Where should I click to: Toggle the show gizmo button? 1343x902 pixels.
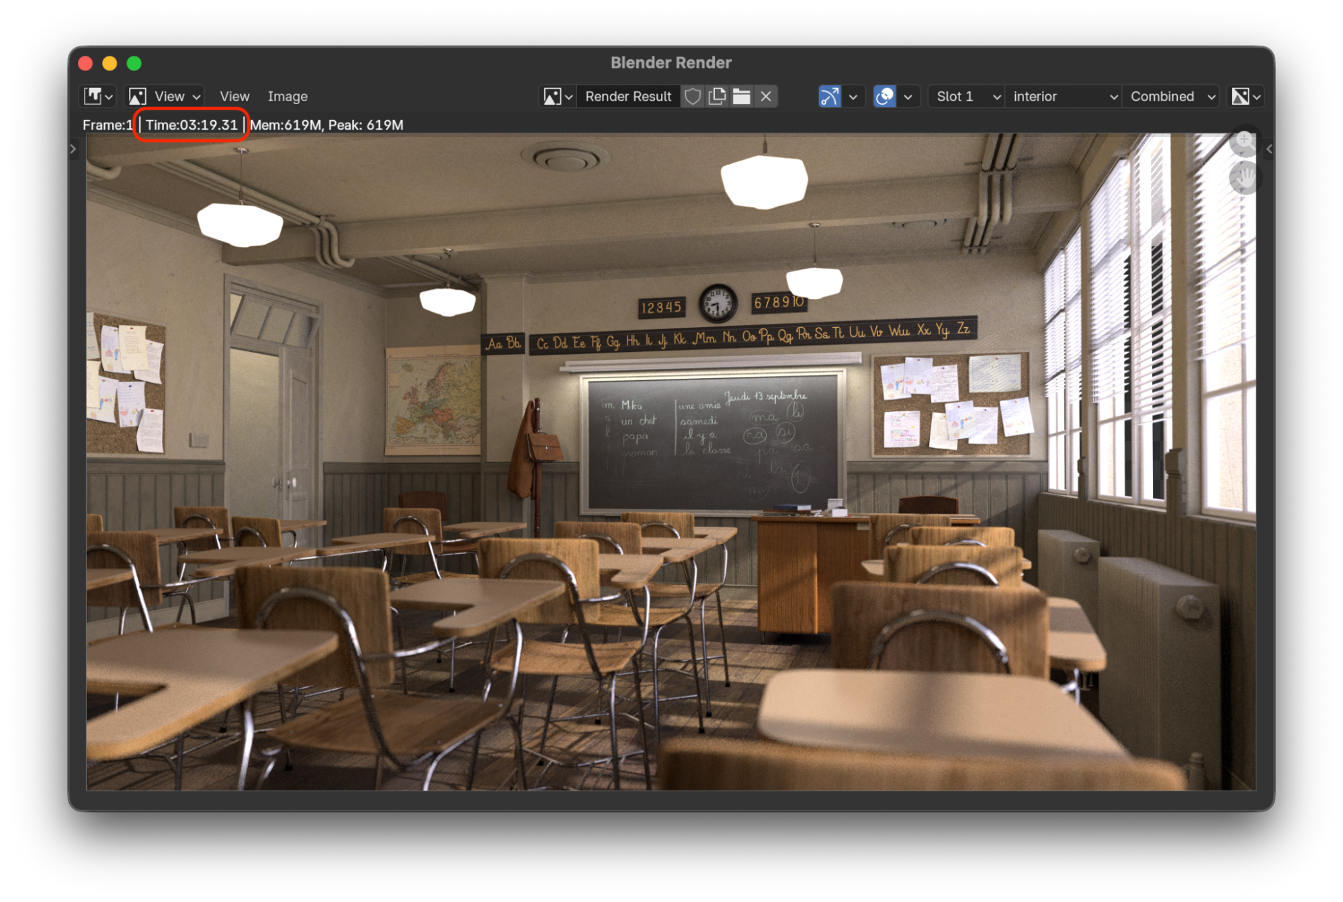coord(830,96)
